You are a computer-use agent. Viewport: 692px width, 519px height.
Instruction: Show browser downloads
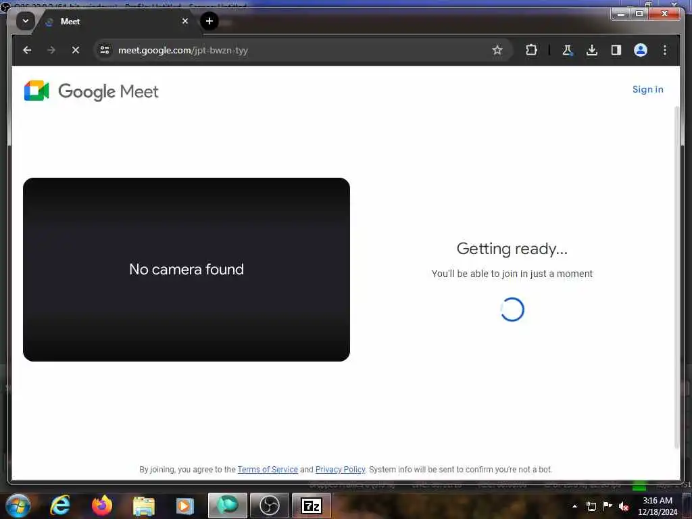point(592,50)
